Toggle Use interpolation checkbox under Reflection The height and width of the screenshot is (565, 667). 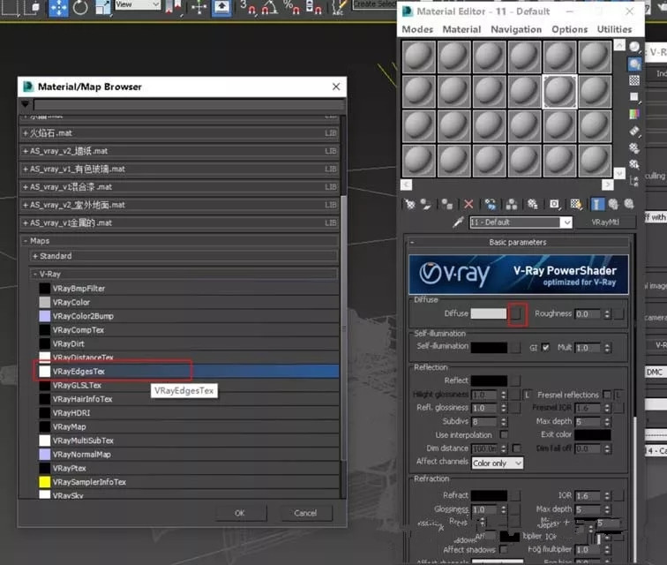click(x=504, y=434)
